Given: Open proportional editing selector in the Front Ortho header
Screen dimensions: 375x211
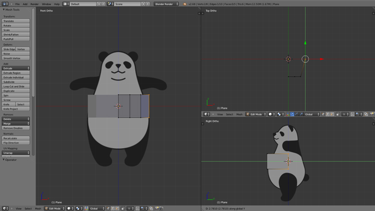Looking at the screenshot, I should coord(130,208).
